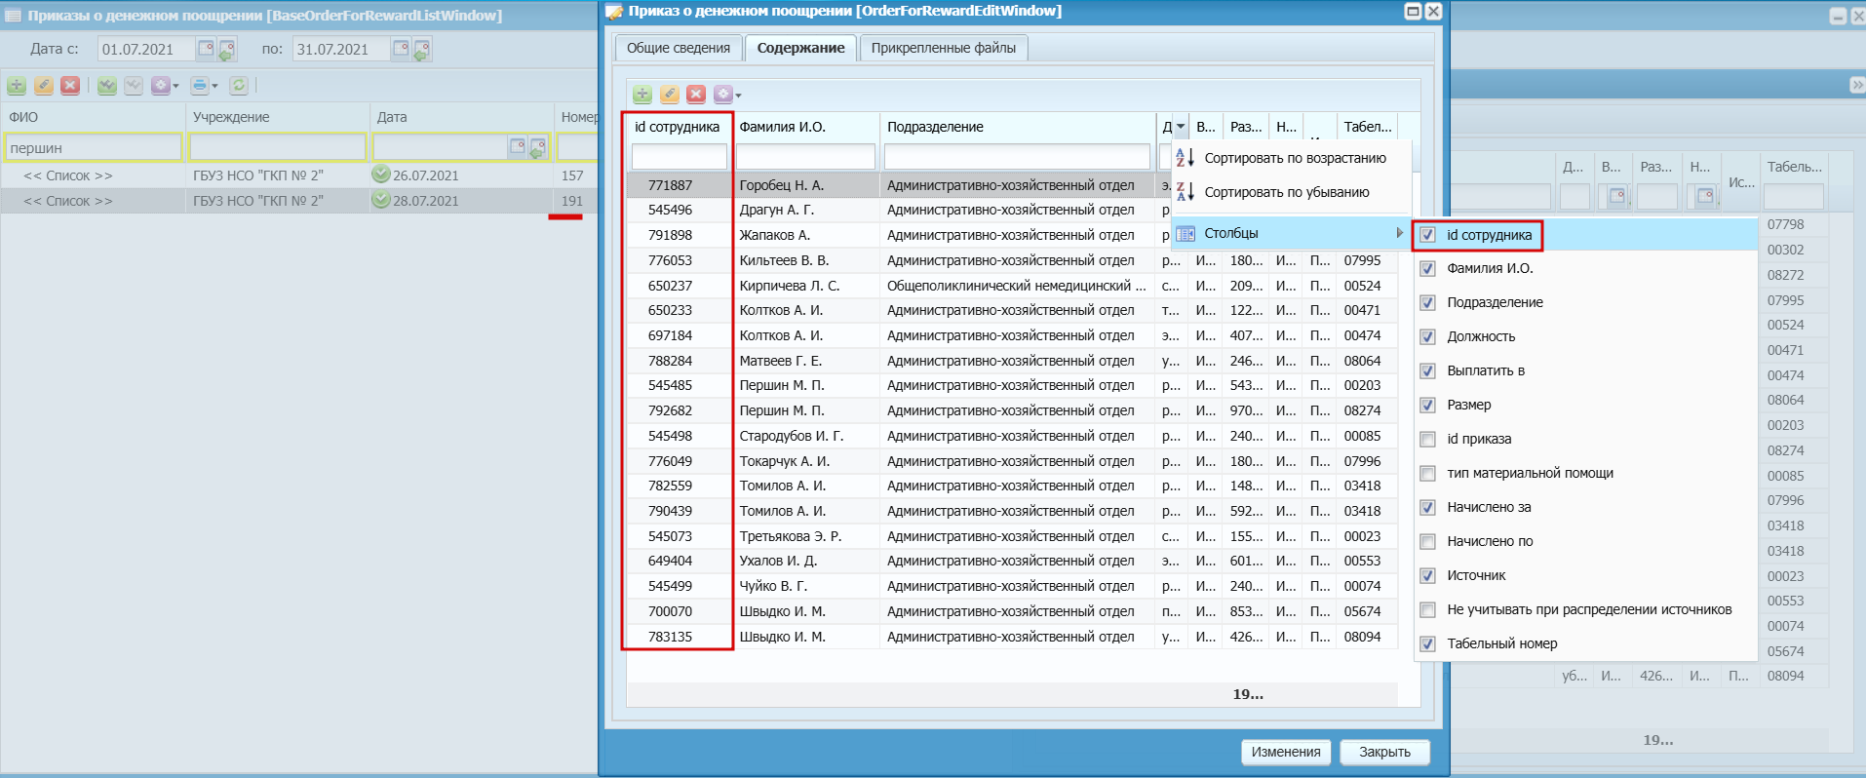The height and width of the screenshot is (778, 1866).
Task: Open the calendar in the Дата column filter
Action: click(518, 147)
